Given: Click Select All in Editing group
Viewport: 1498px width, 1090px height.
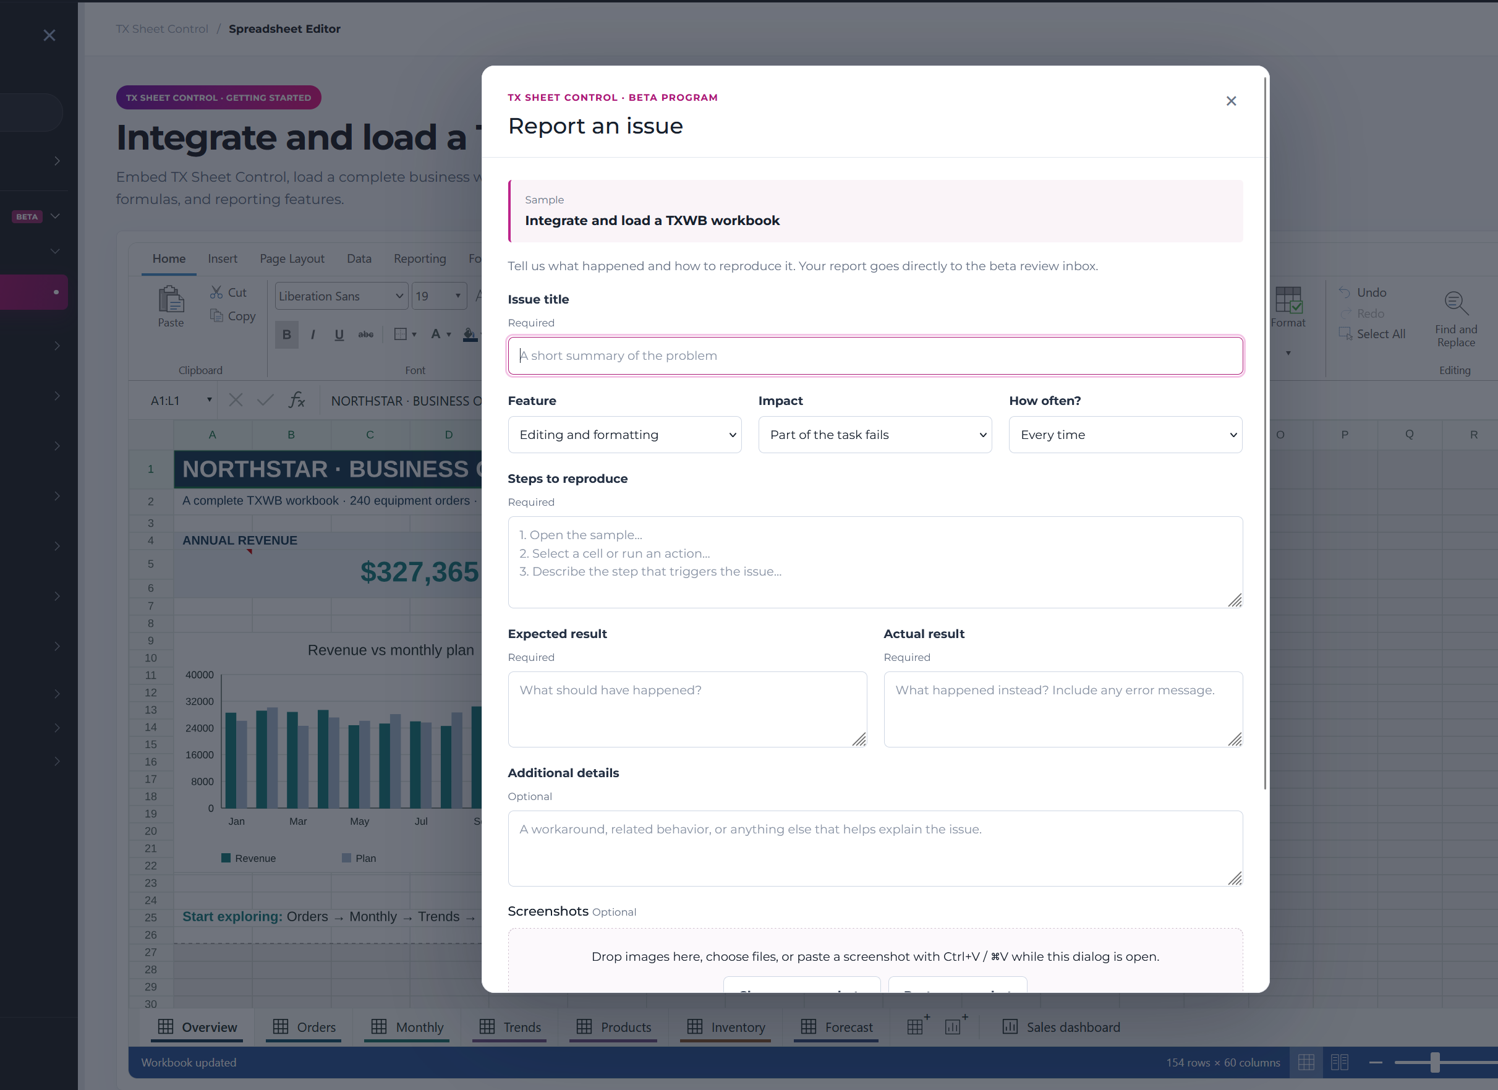Looking at the screenshot, I should tap(1372, 334).
